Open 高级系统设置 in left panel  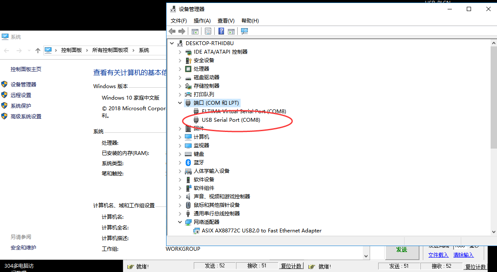coord(26,116)
